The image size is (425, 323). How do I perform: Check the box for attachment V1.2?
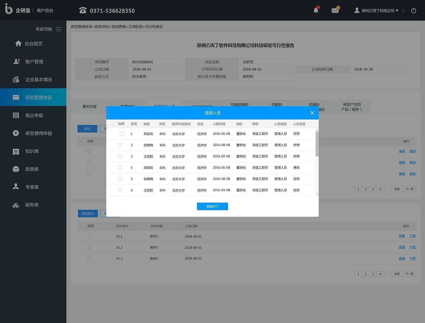[89, 247]
